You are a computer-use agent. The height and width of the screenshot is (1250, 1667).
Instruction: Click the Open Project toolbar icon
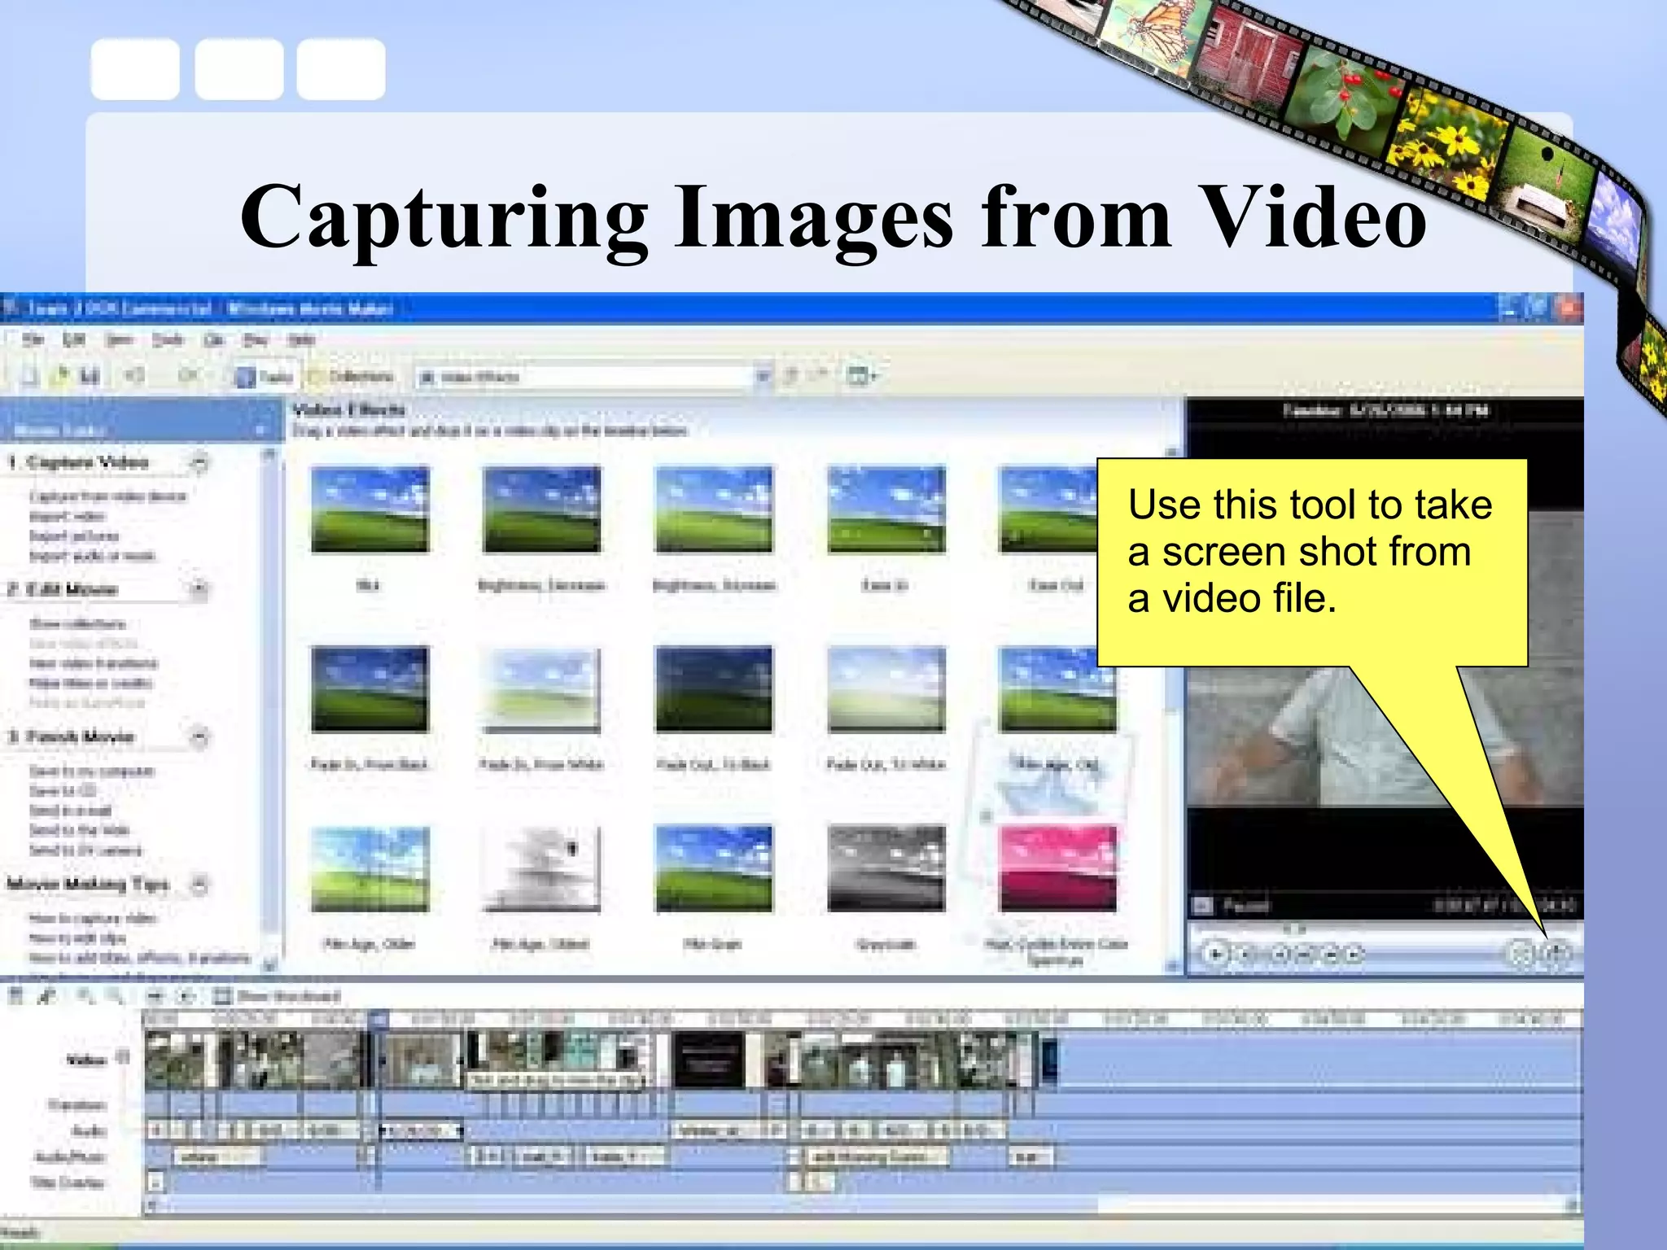pyautogui.click(x=60, y=375)
